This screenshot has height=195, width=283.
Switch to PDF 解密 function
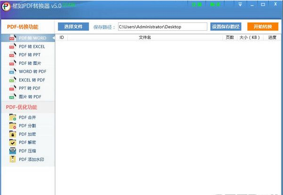click(x=28, y=142)
